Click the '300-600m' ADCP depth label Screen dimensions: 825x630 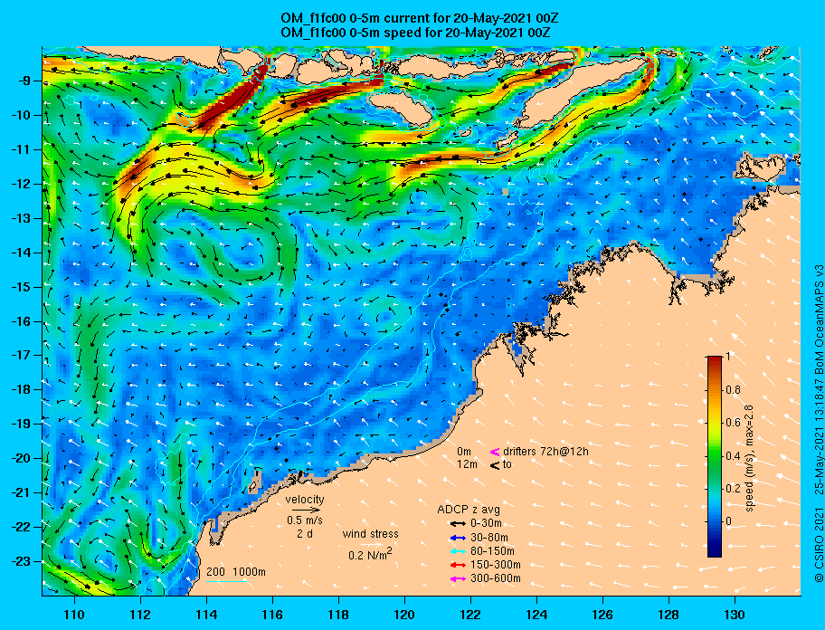(x=495, y=579)
